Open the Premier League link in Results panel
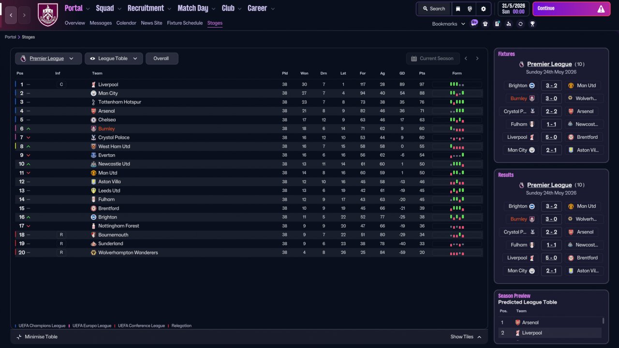 point(549,185)
